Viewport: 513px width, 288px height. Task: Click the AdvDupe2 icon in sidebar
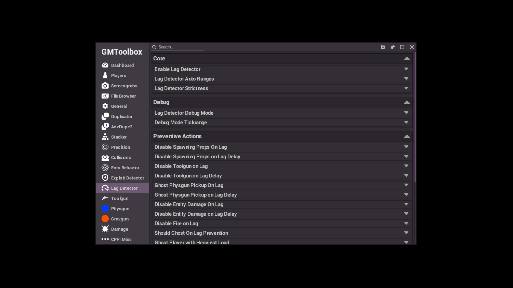(x=105, y=127)
